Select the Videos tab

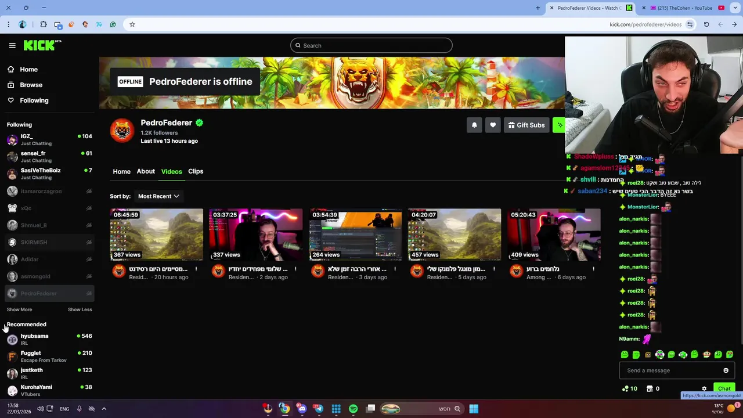pyautogui.click(x=171, y=171)
